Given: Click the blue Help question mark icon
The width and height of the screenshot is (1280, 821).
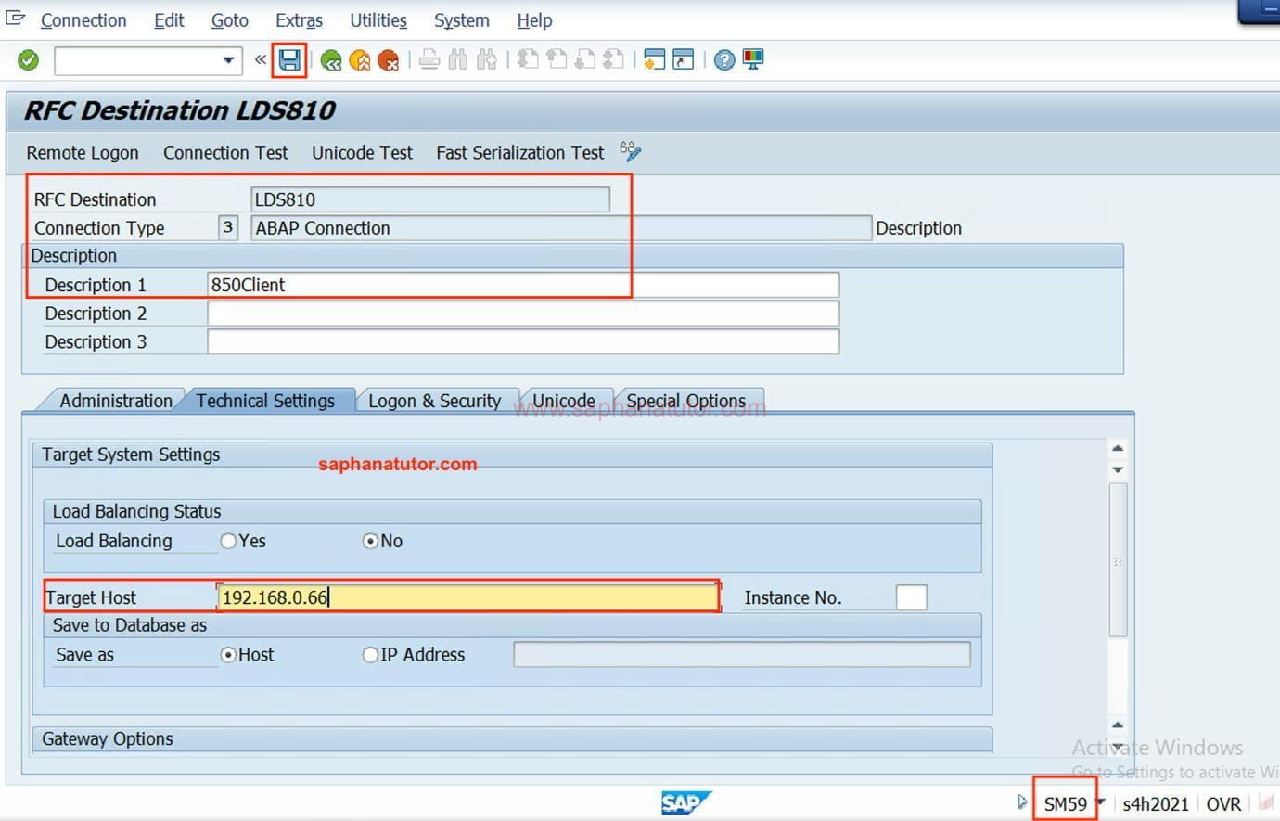Looking at the screenshot, I should [x=724, y=61].
